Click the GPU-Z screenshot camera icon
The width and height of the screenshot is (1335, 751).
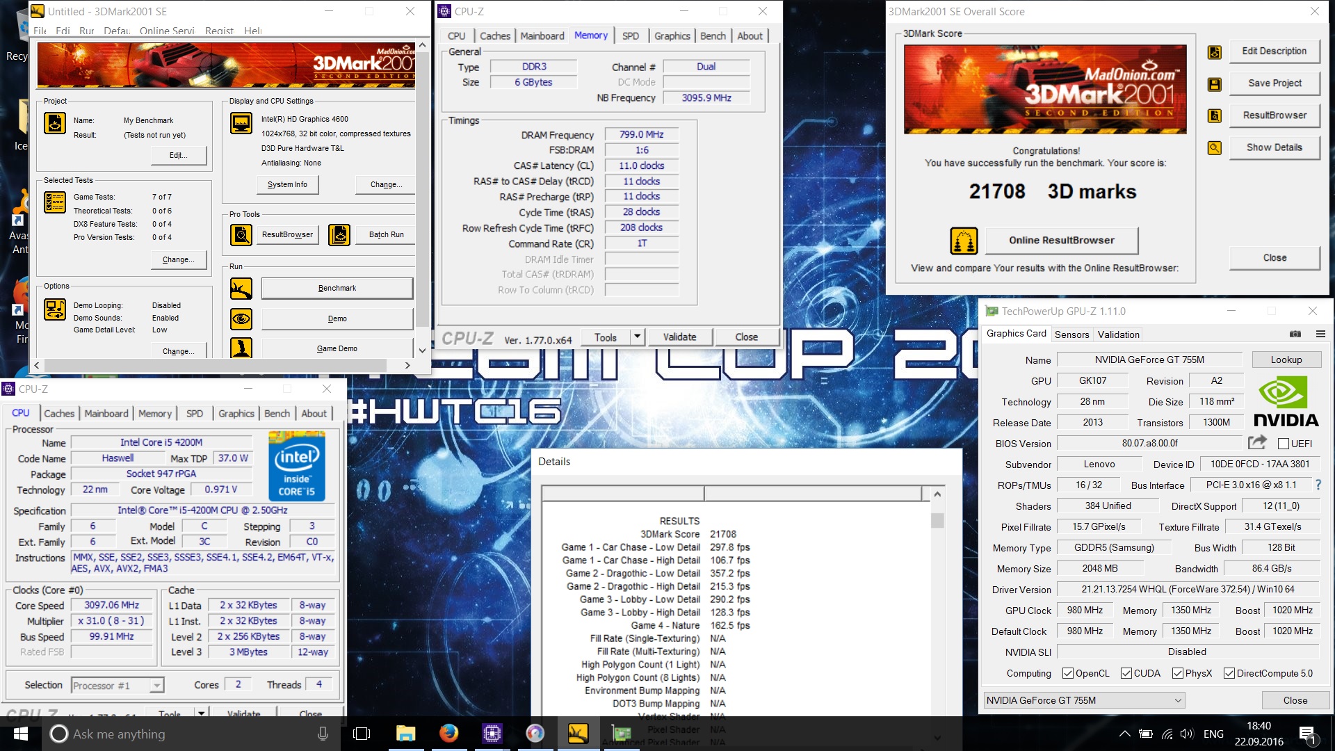tap(1295, 334)
